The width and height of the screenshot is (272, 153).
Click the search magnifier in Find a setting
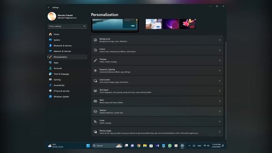[85, 26]
